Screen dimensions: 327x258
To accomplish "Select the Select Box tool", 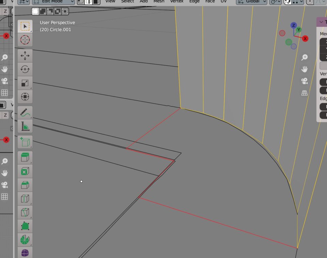I will click(x=25, y=26).
